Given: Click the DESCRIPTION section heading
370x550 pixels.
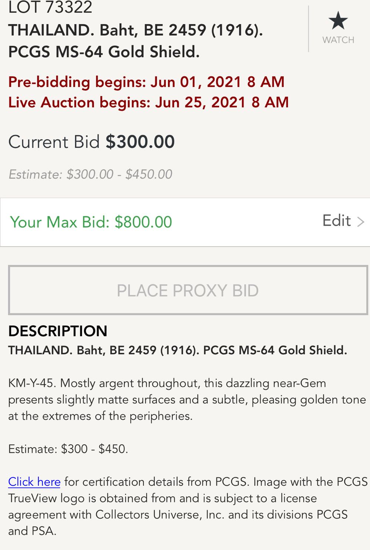Looking at the screenshot, I should [x=58, y=331].
